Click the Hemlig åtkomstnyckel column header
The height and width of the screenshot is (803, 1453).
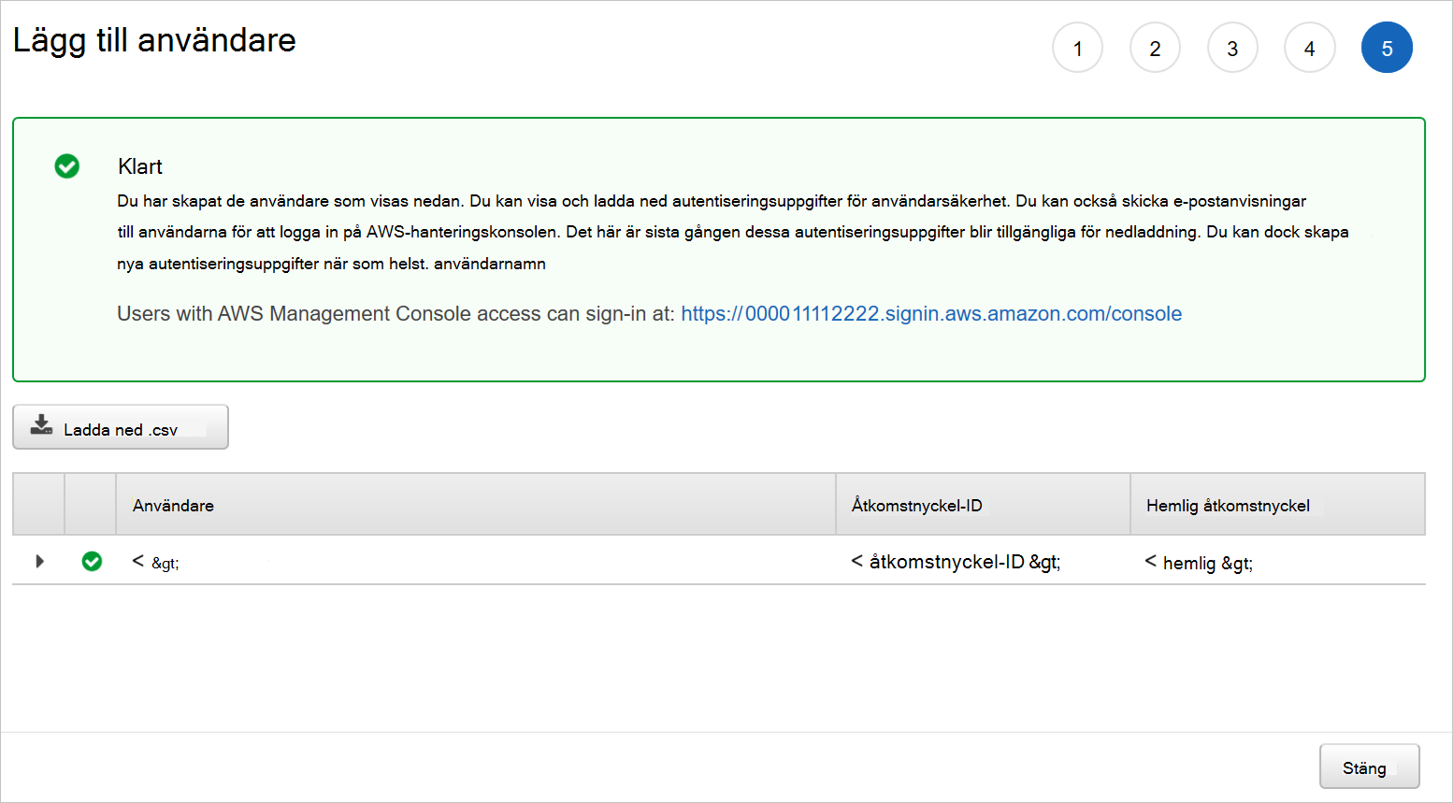[x=1277, y=505]
